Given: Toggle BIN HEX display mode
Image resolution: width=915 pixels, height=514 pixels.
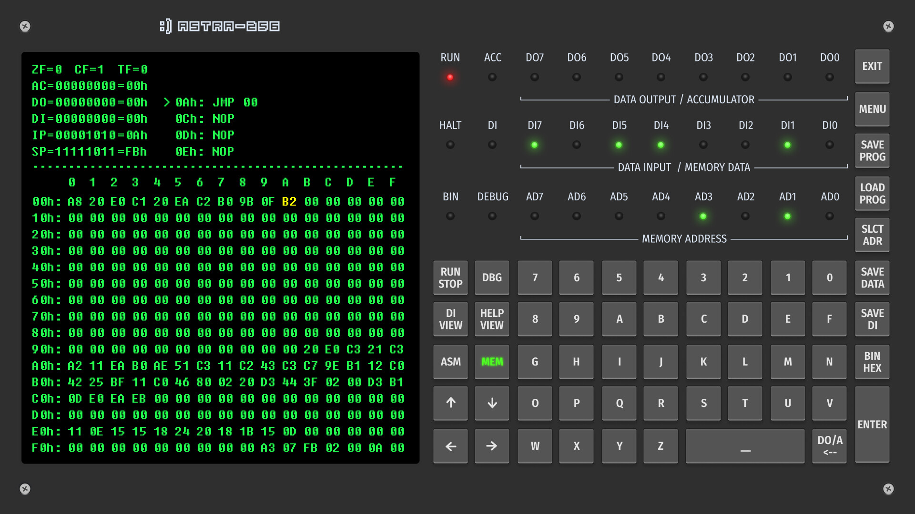Looking at the screenshot, I should (x=872, y=362).
